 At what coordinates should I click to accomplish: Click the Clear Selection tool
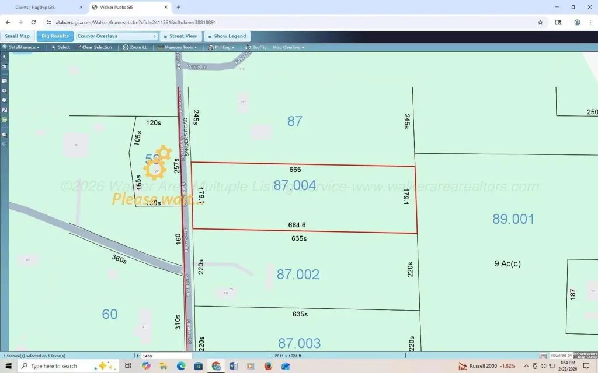(95, 47)
